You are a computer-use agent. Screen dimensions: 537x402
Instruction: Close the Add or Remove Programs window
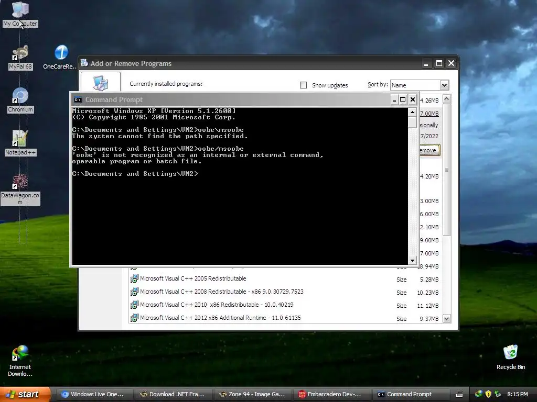pyautogui.click(x=452, y=63)
